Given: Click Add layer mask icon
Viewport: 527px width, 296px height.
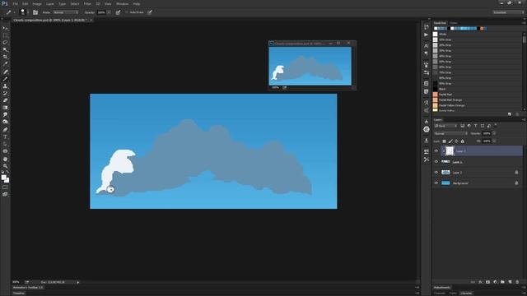Looking at the screenshot, I should (x=487, y=282).
